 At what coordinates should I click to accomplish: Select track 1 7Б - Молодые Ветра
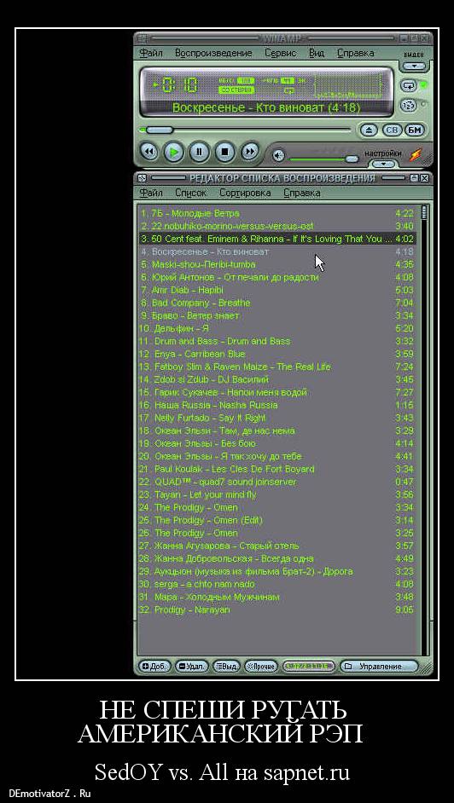(277, 213)
